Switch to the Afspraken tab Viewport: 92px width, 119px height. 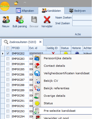click(25, 11)
